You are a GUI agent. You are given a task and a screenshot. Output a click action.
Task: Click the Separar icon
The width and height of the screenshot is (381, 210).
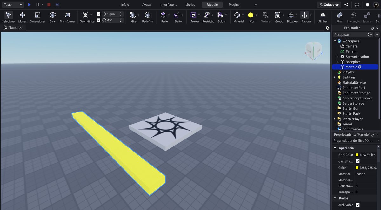367,15
